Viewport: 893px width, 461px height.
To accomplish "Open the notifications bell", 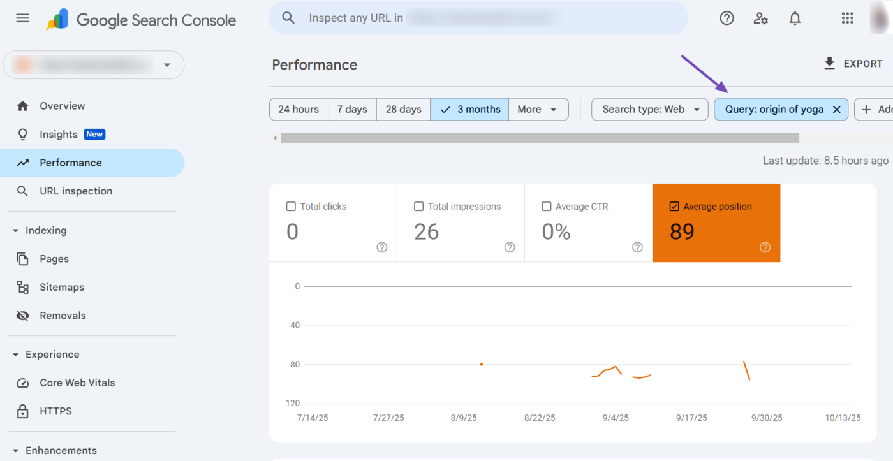I will (x=795, y=18).
